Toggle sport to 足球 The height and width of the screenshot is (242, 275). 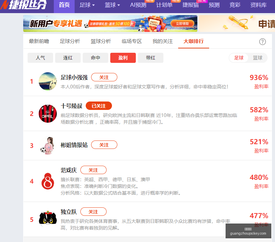tap(239, 58)
